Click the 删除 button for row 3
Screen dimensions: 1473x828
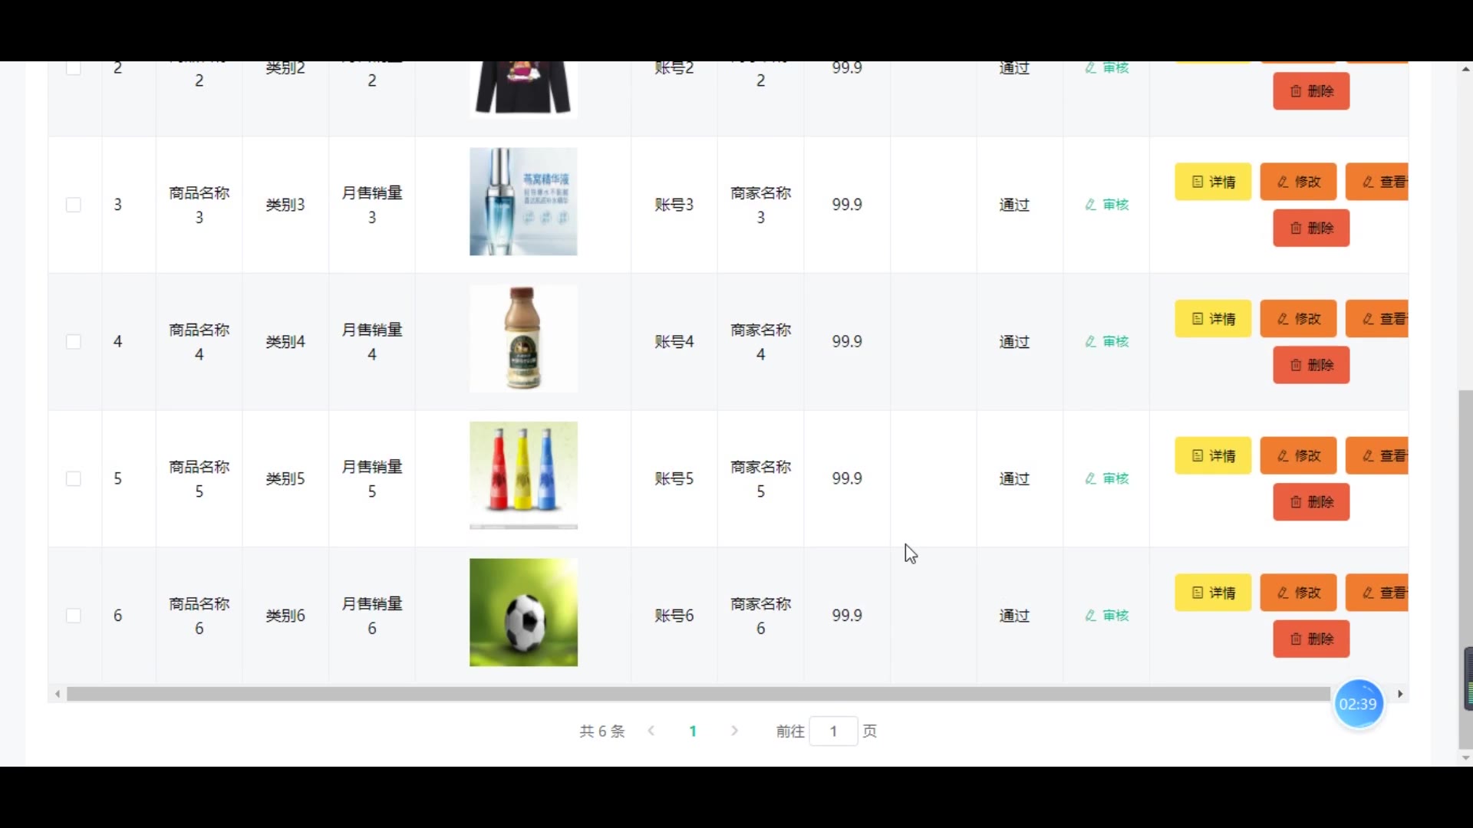pyautogui.click(x=1311, y=228)
